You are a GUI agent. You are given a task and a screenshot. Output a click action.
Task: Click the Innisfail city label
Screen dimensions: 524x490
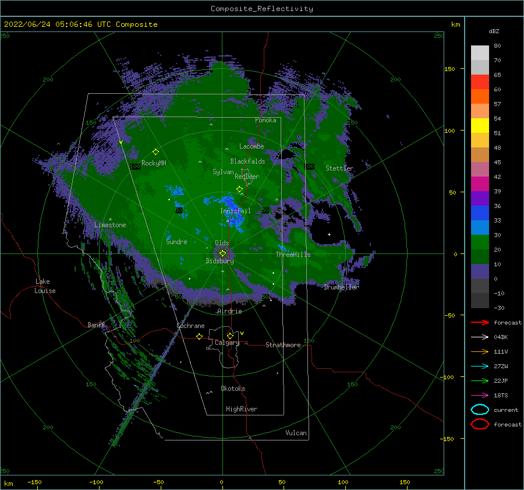[x=235, y=211]
